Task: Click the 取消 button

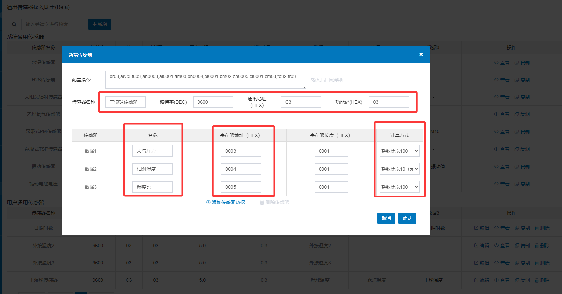Action: pyautogui.click(x=386, y=218)
